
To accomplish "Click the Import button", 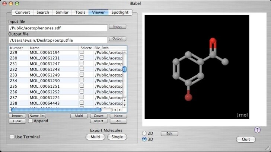I will (x=17, y=116).
